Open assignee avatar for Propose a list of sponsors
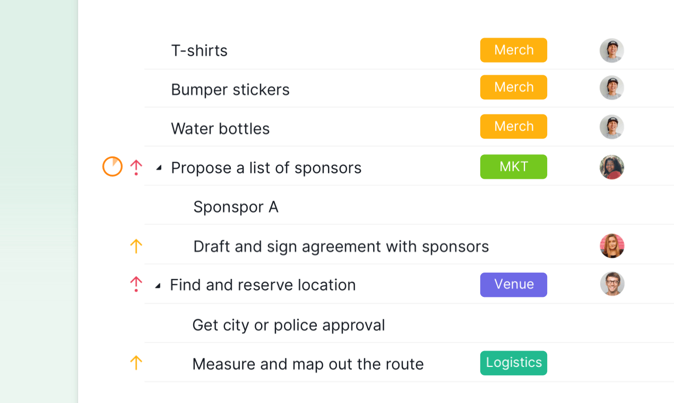 [612, 167]
